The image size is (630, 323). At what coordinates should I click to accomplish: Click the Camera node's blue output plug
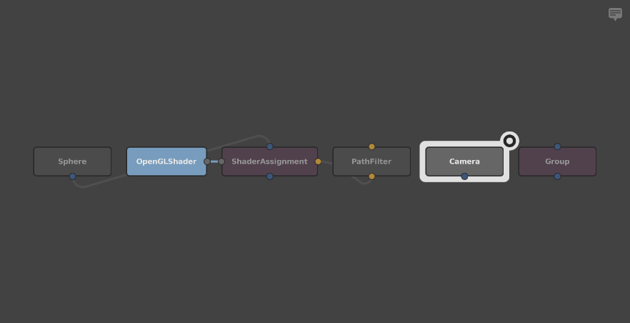tap(464, 177)
